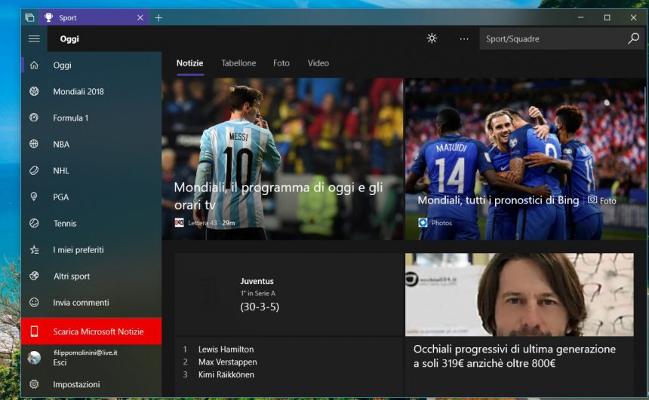
Task: Click the Formula 1 speedometer icon
Action: pos(34,118)
